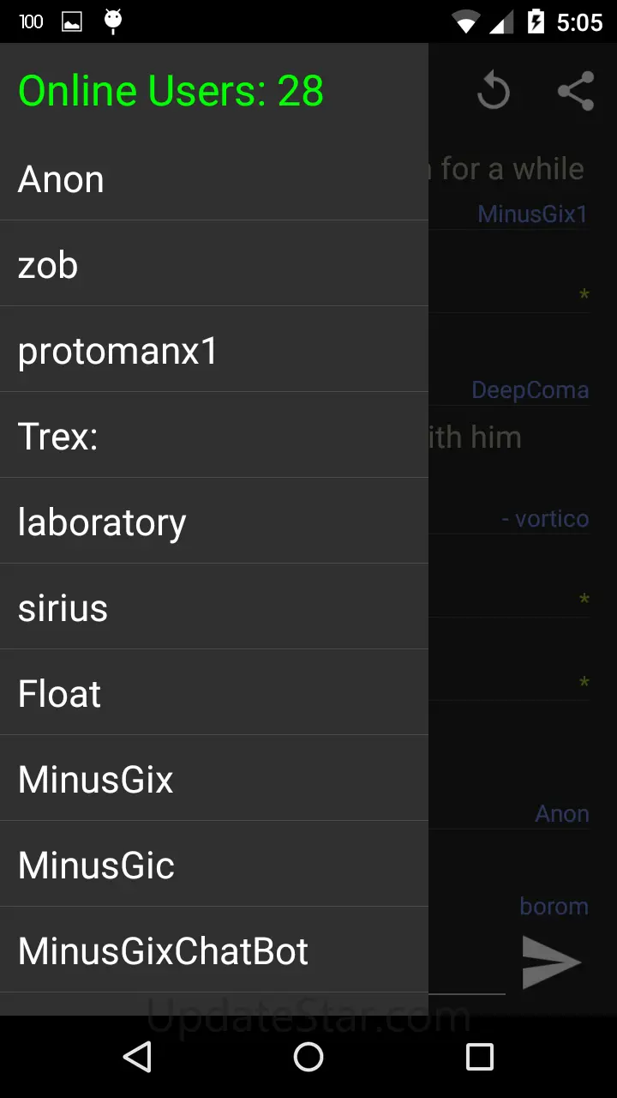Choose MinusGix from the online users
This screenshot has width=617, height=1098.
tap(214, 780)
